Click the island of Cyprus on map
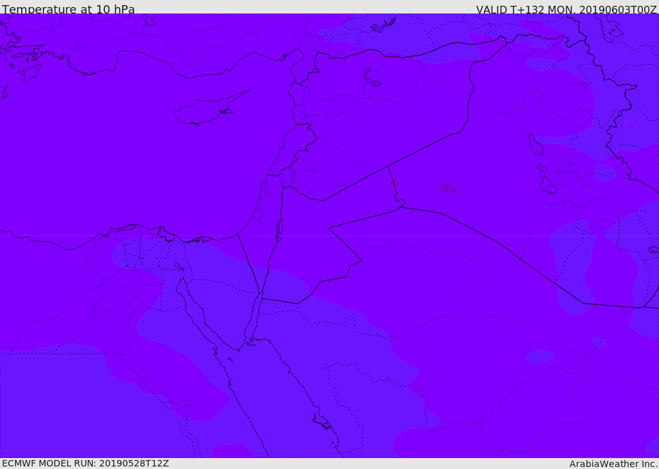 click(x=211, y=109)
